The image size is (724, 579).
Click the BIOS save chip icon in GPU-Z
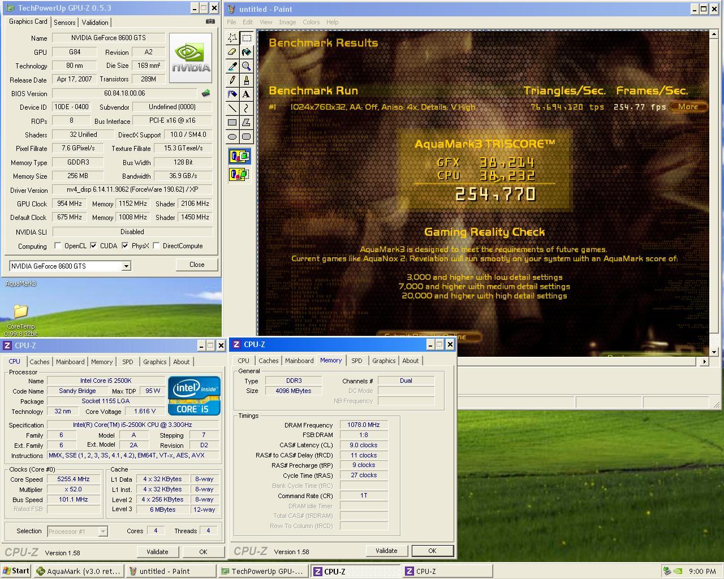pos(206,93)
